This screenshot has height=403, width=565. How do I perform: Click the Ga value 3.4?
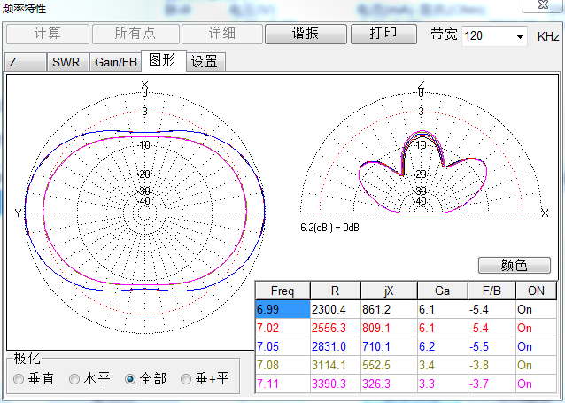pos(443,365)
